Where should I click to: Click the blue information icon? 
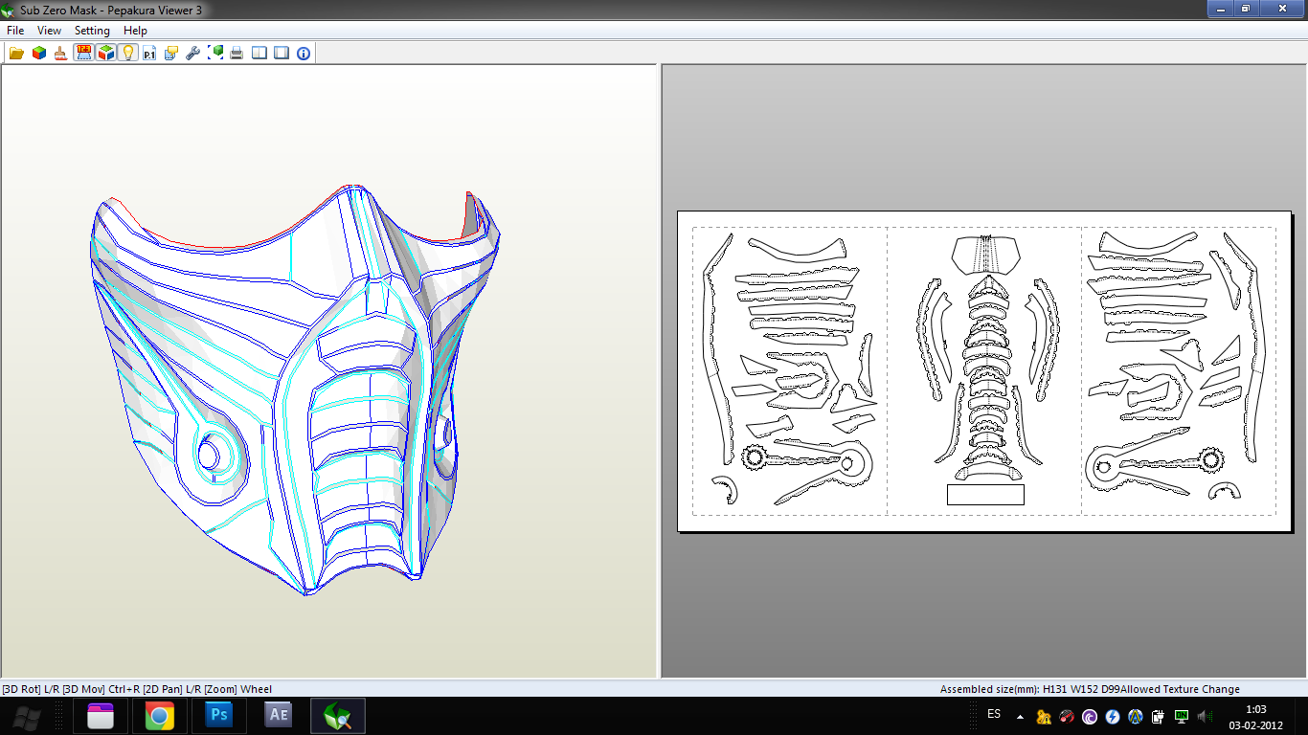pyautogui.click(x=304, y=53)
